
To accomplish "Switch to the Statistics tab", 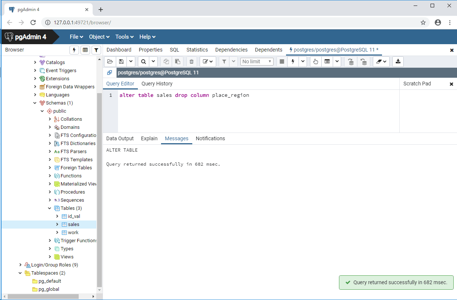I will coord(197,50).
